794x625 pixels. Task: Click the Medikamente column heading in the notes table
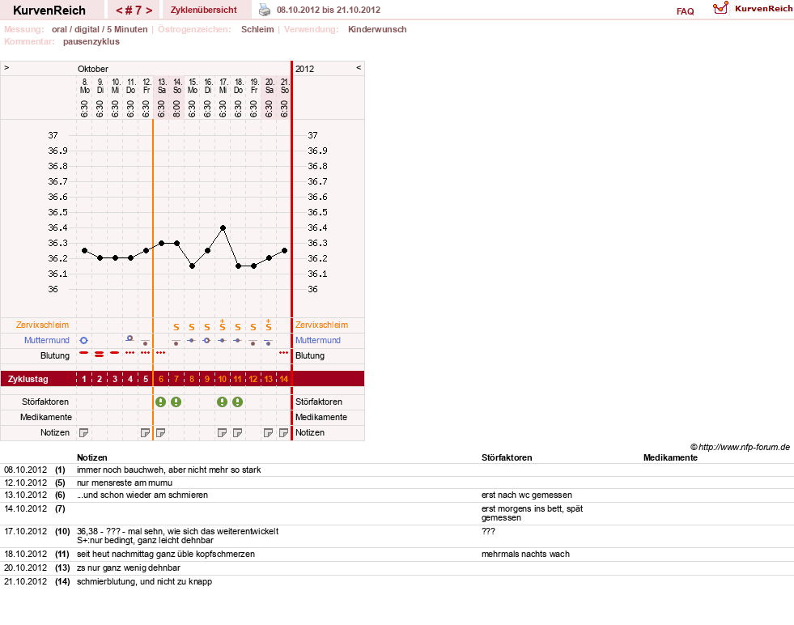pyautogui.click(x=670, y=458)
